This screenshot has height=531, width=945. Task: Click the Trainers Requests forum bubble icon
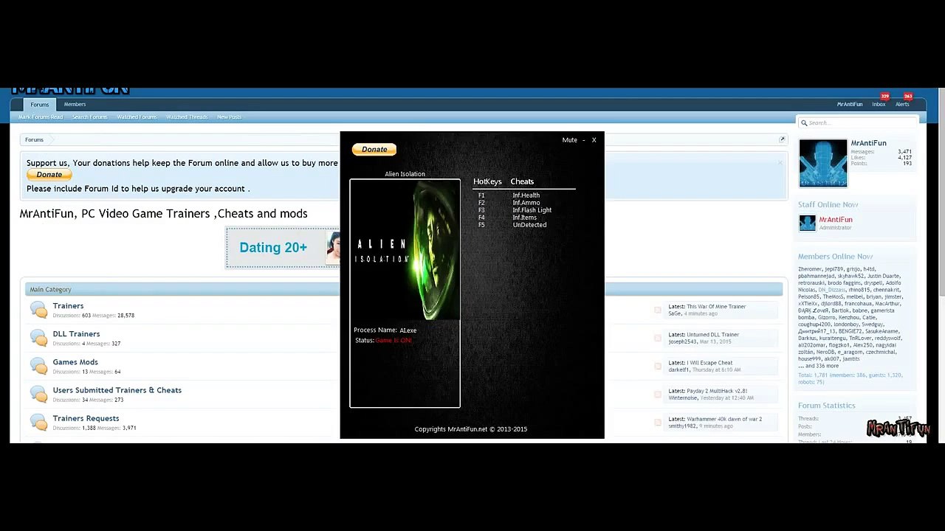point(38,422)
